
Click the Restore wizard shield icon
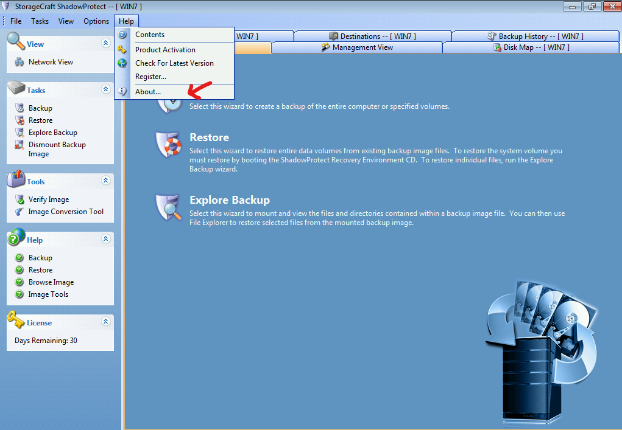[x=169, y=144]
